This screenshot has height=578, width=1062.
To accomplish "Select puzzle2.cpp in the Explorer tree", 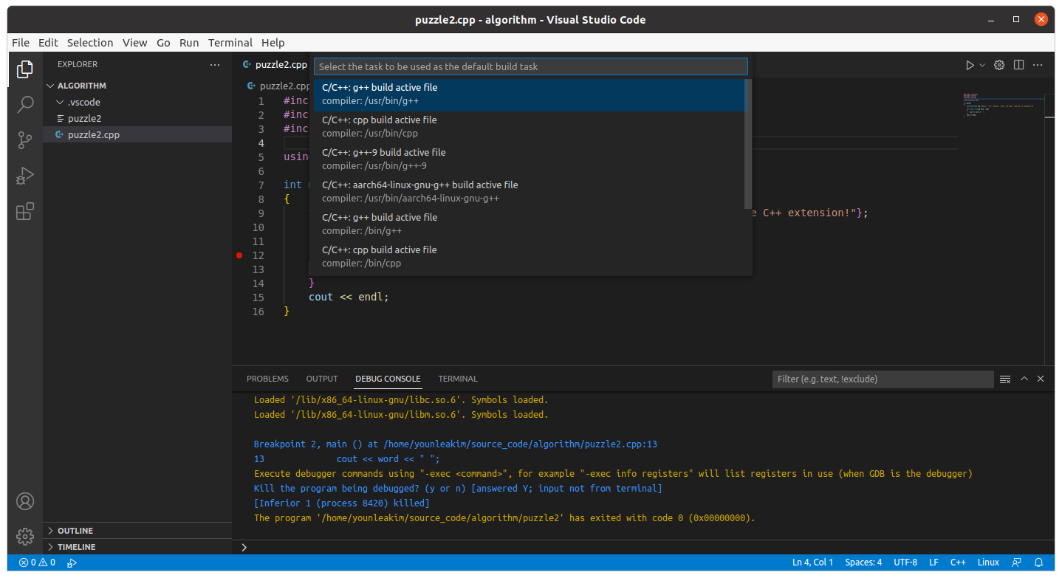I will [137, 134].
